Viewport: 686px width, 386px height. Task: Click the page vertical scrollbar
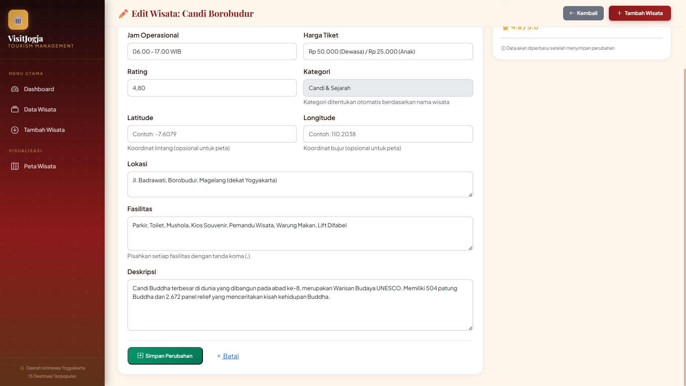(684, 227)
